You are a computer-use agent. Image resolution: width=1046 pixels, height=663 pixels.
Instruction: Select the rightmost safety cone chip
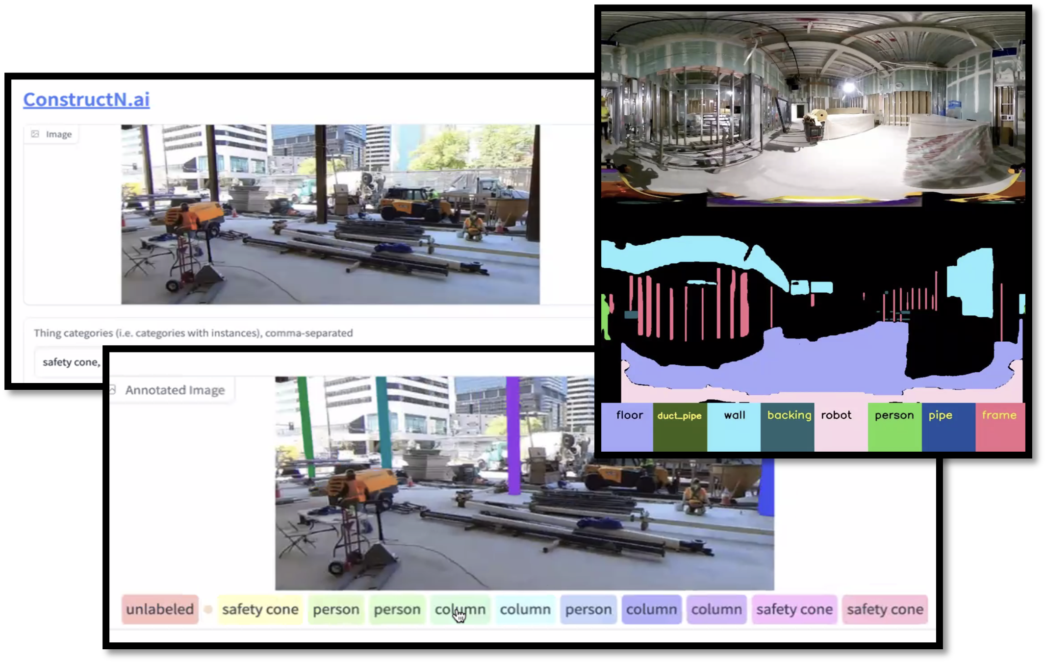click(x=885, y=609)
